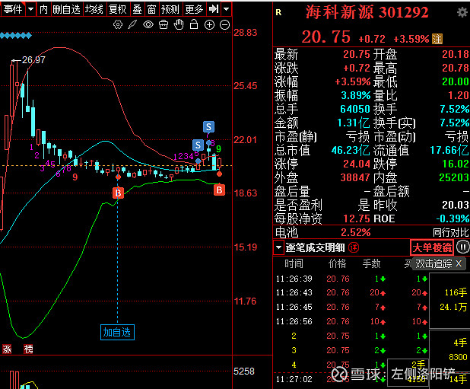The width and height of the screenshot is (470, 389).
Task: Click the 内盘 25203 value
Action: (454, 177)
